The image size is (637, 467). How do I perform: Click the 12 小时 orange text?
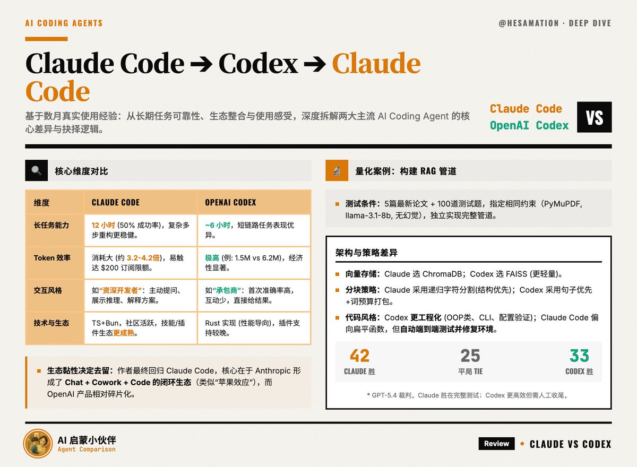tap(103, 225)
